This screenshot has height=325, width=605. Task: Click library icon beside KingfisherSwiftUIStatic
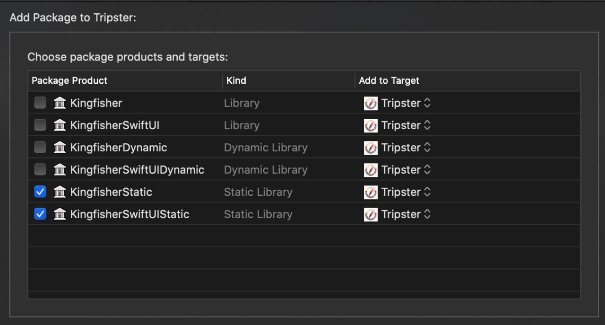point(60,214)
